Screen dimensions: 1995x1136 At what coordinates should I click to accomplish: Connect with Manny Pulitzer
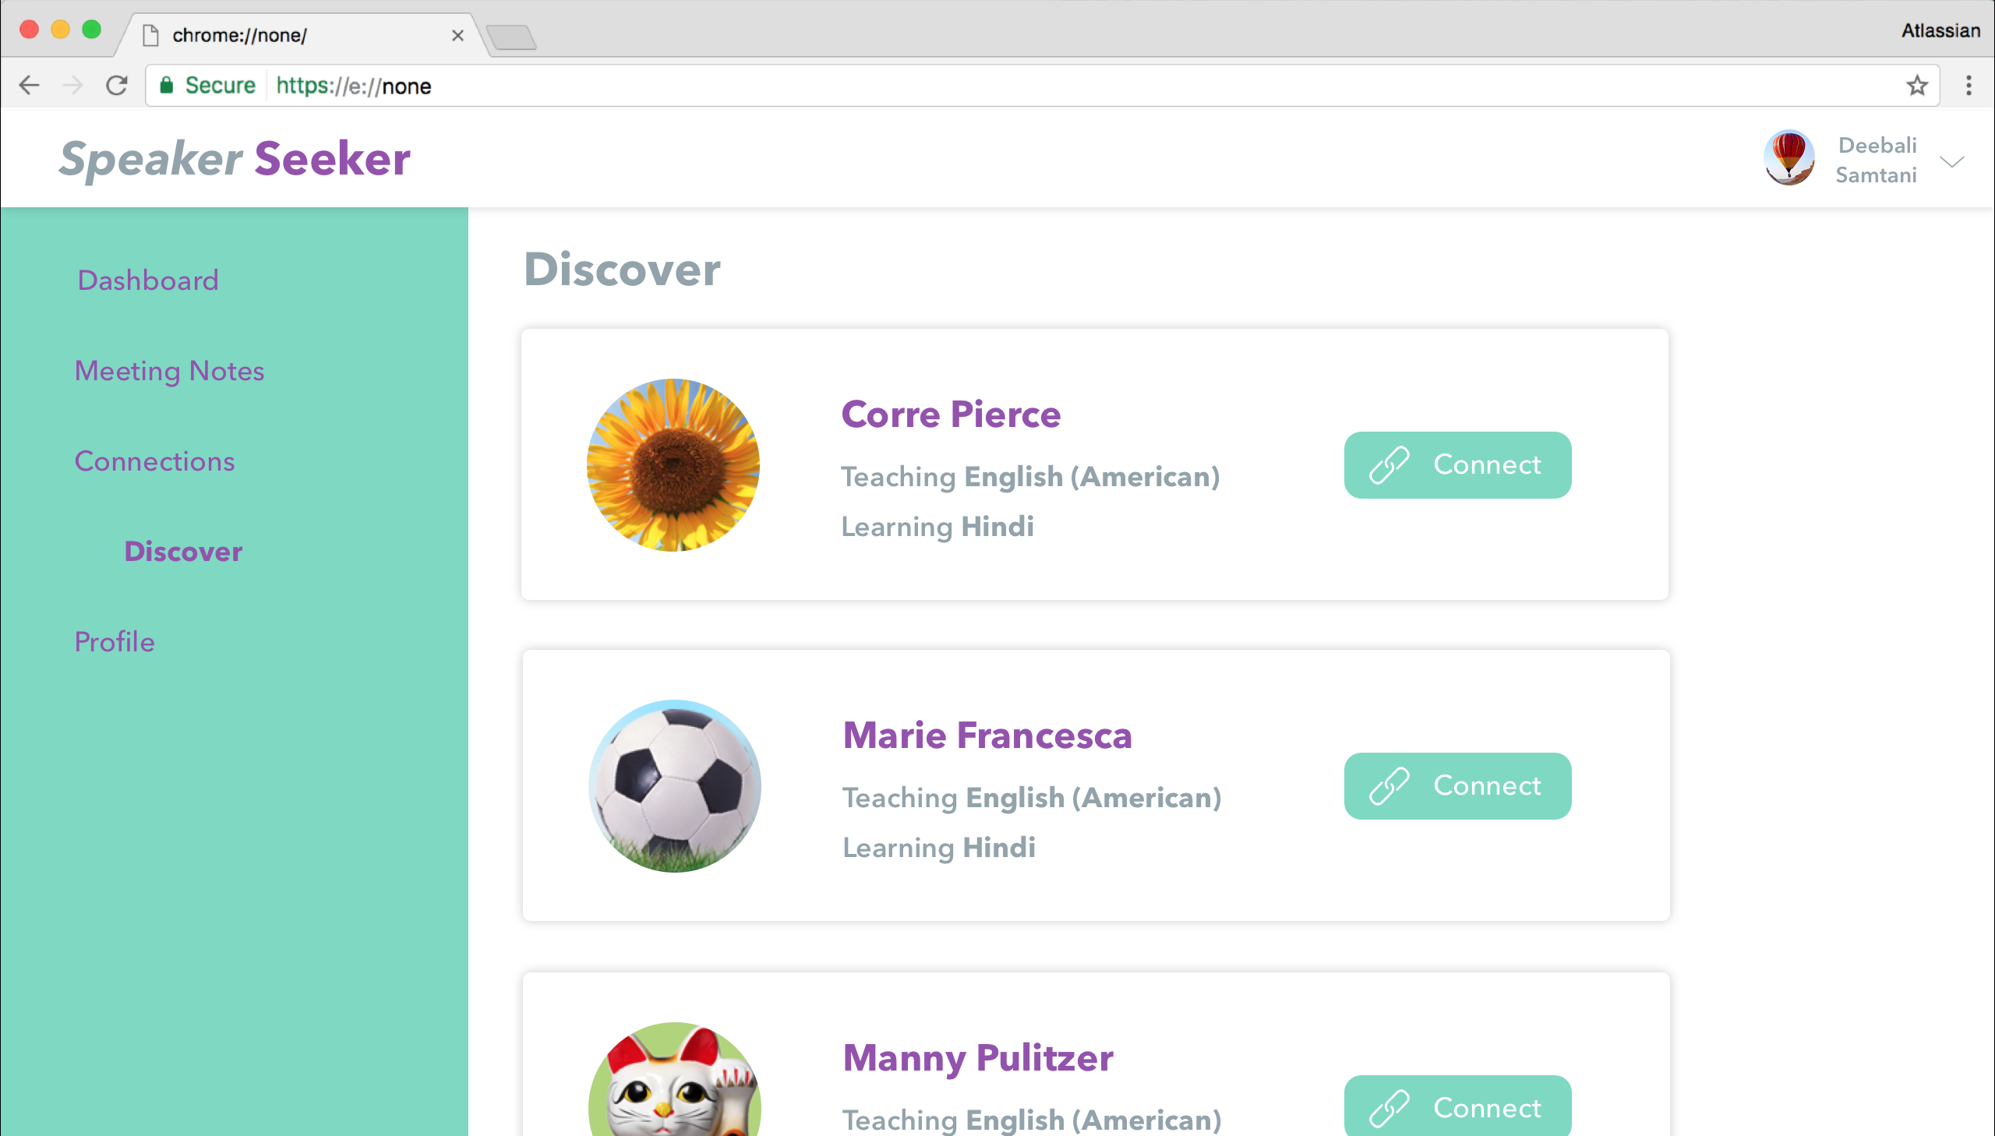click(1457, 1106)
